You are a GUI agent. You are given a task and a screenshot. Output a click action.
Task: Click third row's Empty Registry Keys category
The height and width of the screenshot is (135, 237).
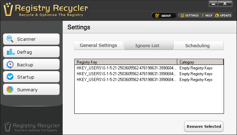click(x=196, y=80)
